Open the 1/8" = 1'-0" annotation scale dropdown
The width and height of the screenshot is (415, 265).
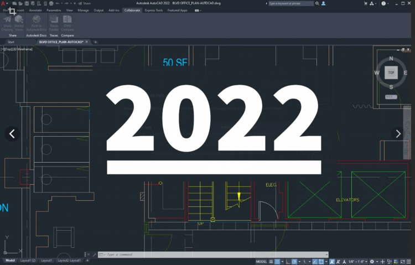358,262
